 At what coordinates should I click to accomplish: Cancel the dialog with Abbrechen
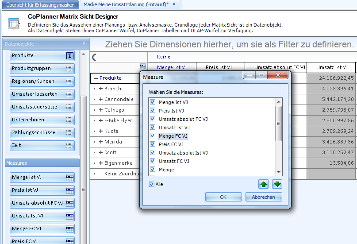(x=263, y=197)
